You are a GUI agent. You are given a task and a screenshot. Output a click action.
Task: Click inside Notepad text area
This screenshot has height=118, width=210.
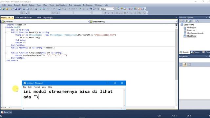pos(73,98)
